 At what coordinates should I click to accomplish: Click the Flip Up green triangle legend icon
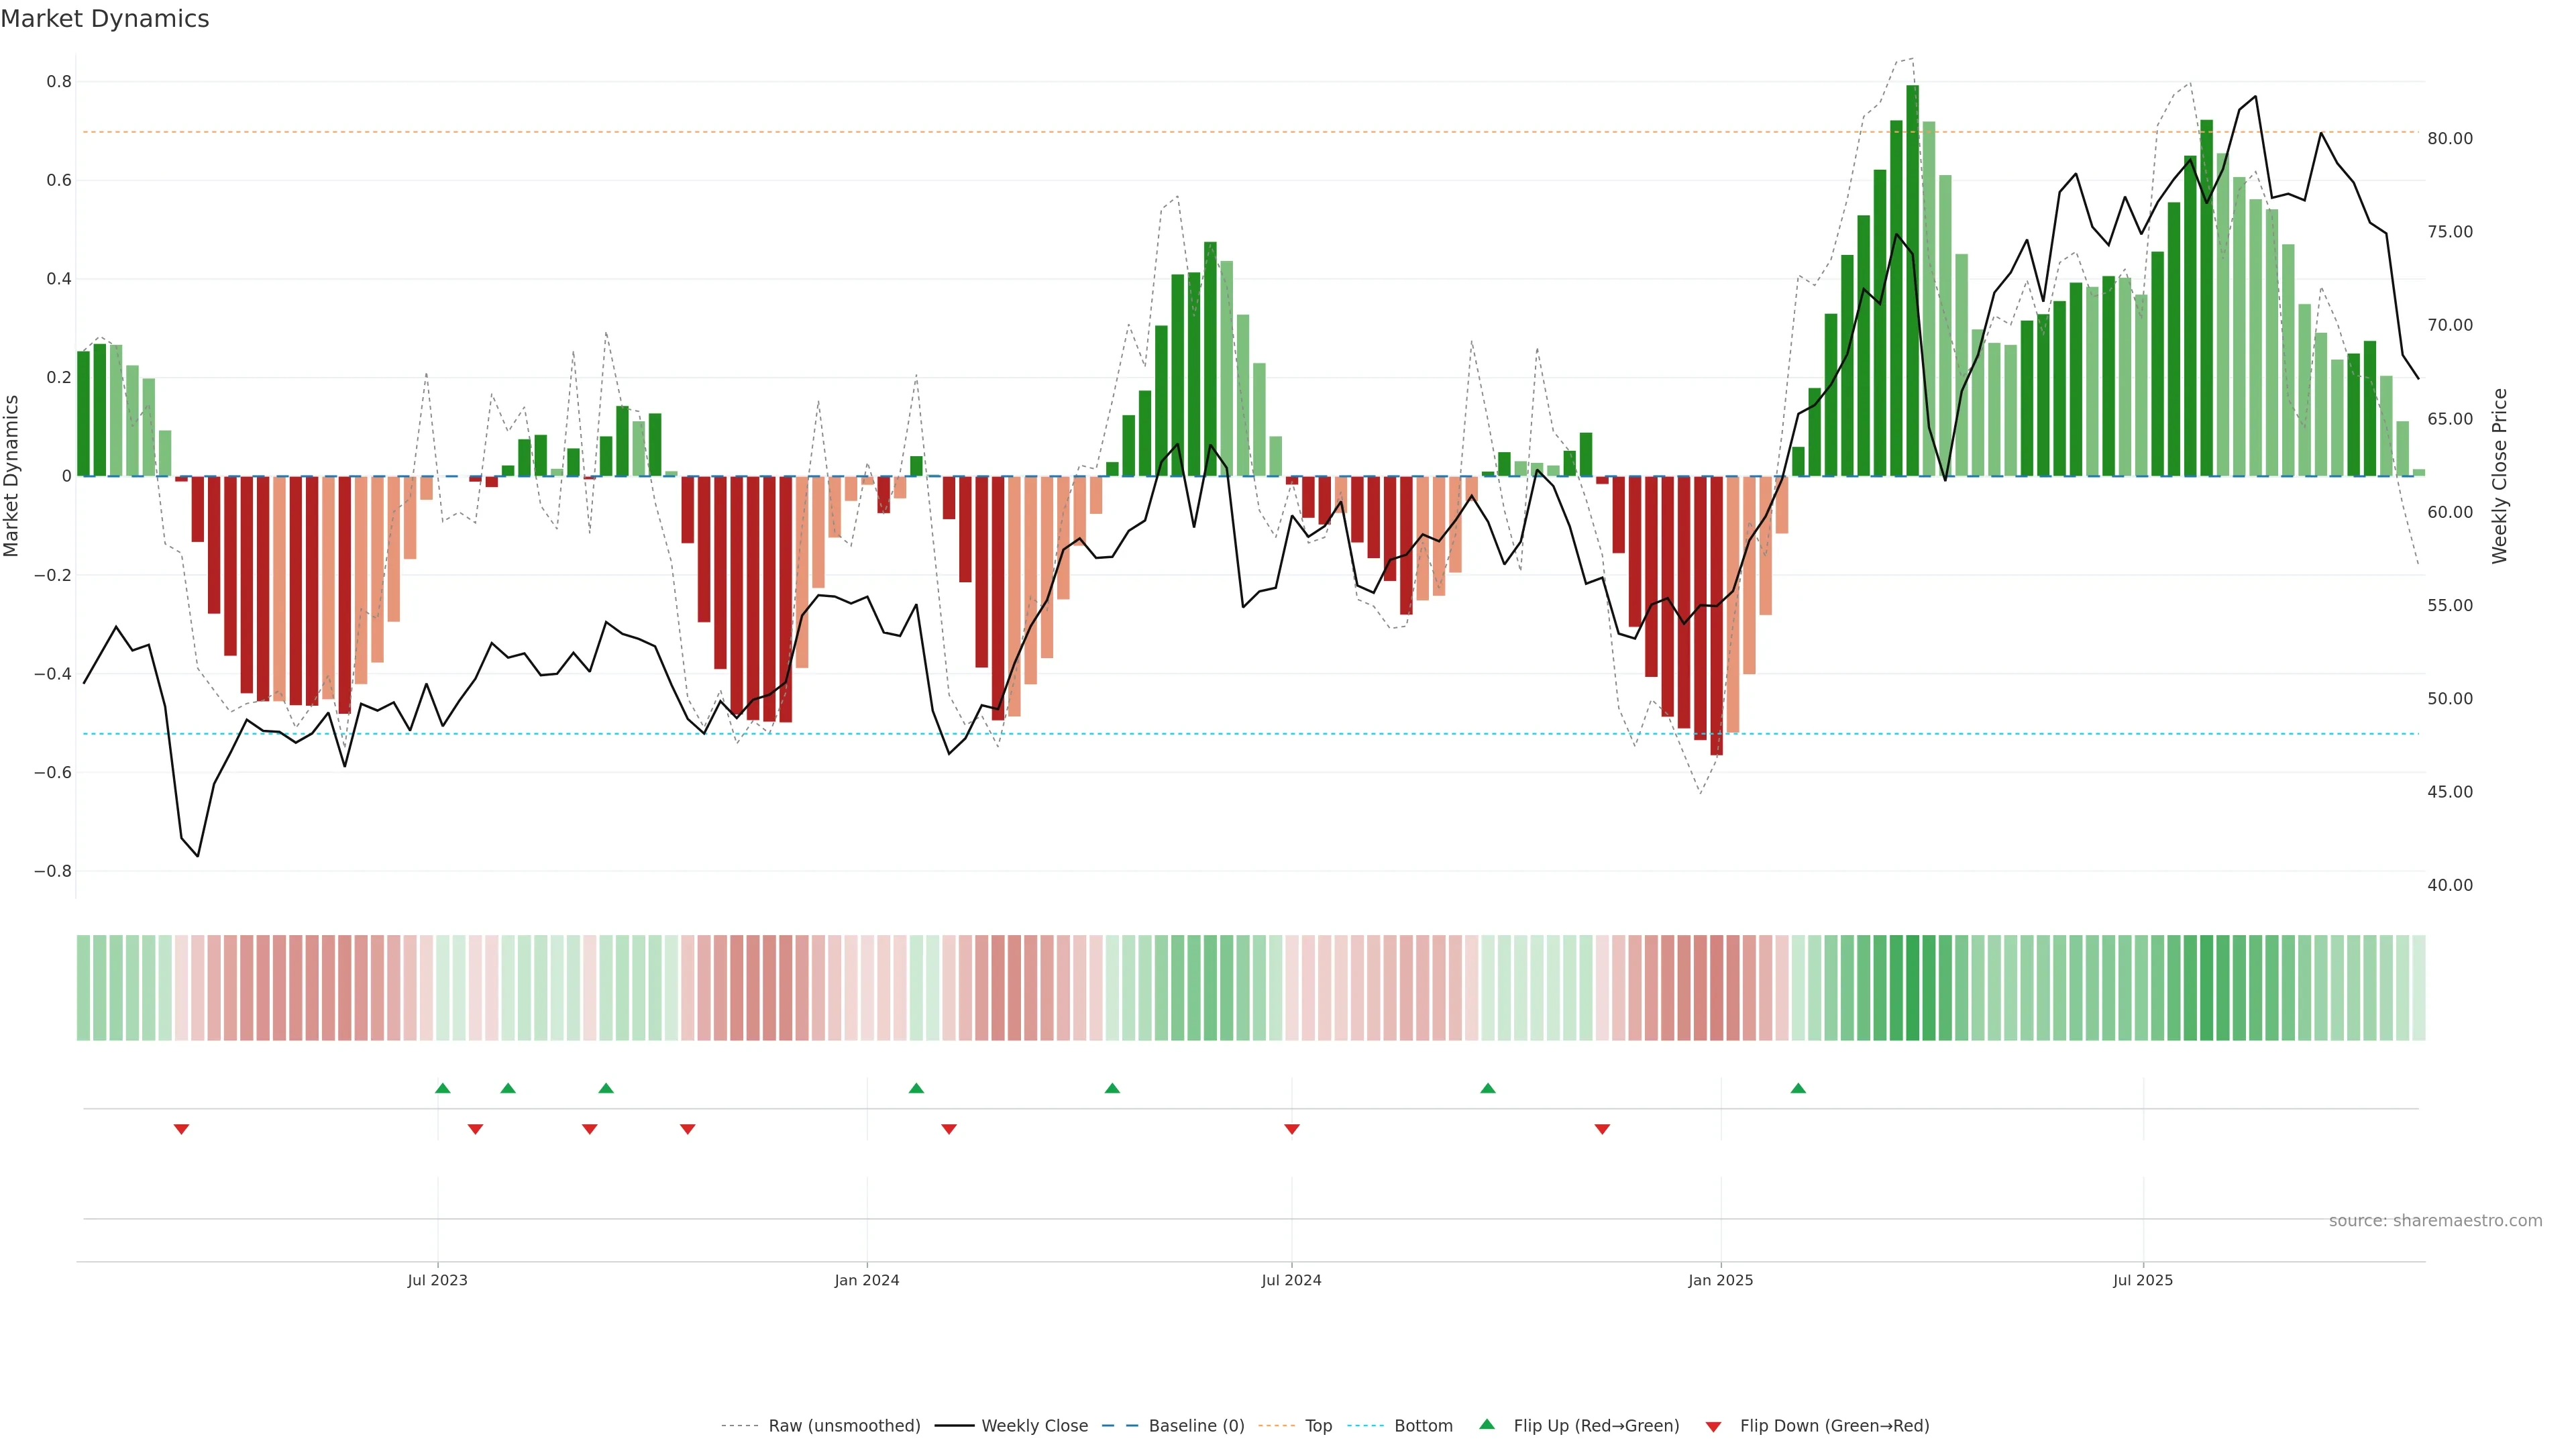1487,1424
